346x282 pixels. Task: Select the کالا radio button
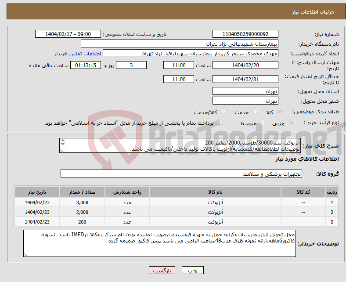click(x=280, y=112)
